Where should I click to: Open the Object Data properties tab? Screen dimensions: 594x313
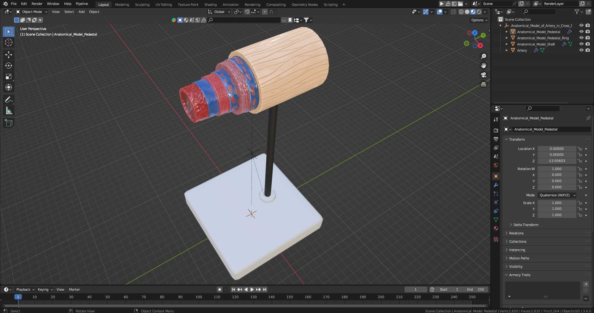tap(496, 220)
